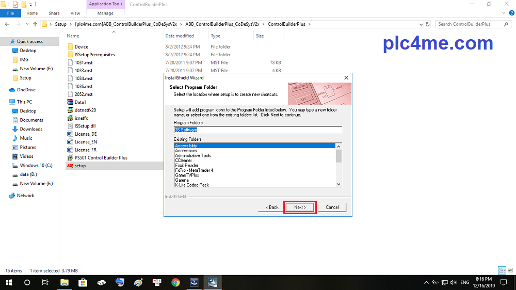Select K-Lite Codec Pack folder entry
The height and width of the screenshot is (290, 516).
[x=255, y=185]
